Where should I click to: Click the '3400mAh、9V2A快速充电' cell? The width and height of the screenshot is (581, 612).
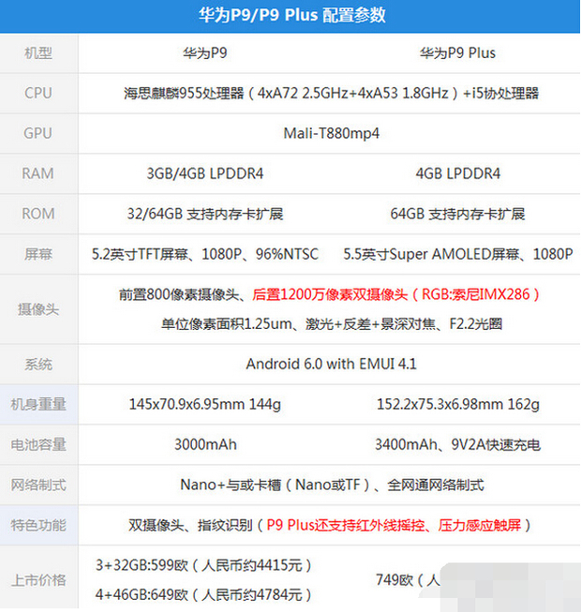(457, 444)
